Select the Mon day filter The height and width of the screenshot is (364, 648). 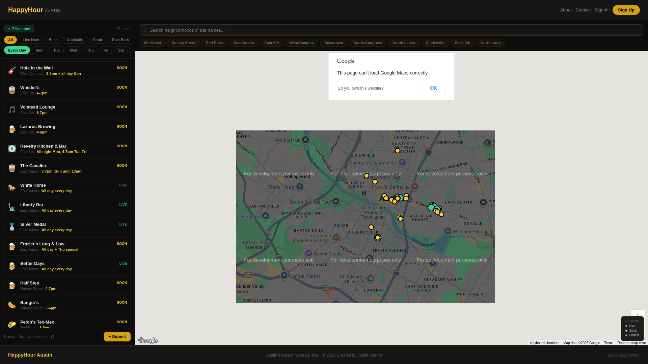click(39, 50)
